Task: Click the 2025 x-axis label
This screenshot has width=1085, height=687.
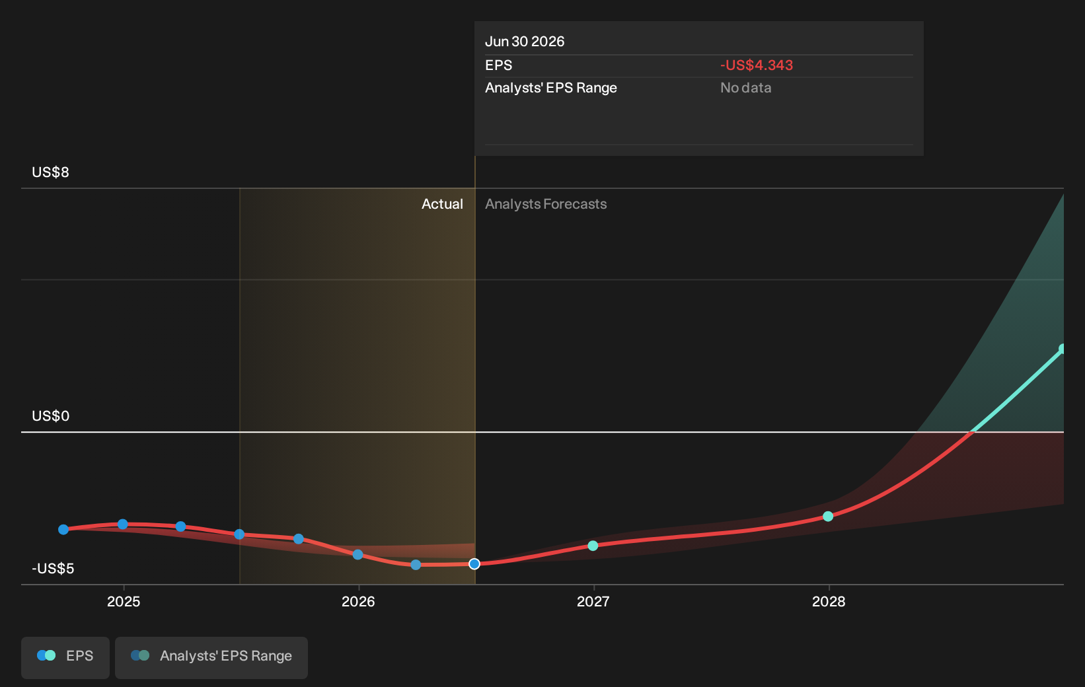Action: point(124,601)
